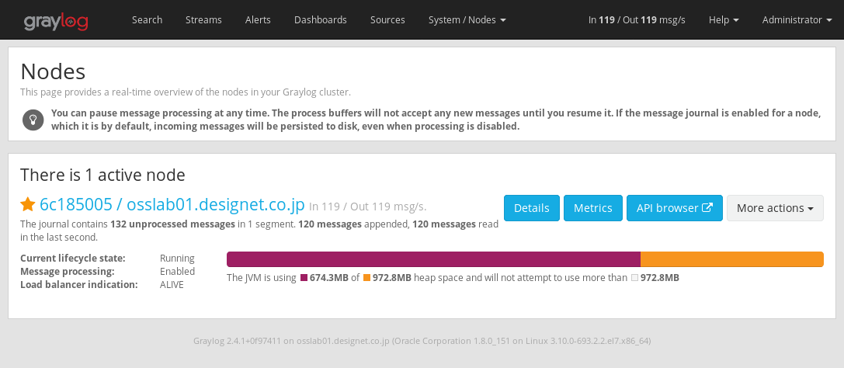Open the node link 6c185005 / osslab01.designet.co.jp

coord(172,204)
